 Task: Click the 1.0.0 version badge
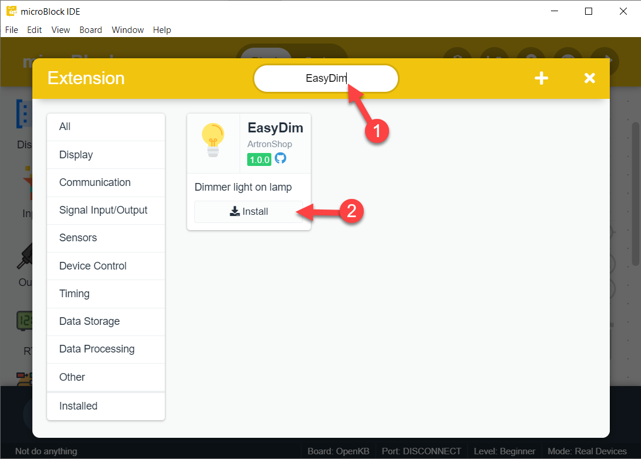[x=259, y=159]
